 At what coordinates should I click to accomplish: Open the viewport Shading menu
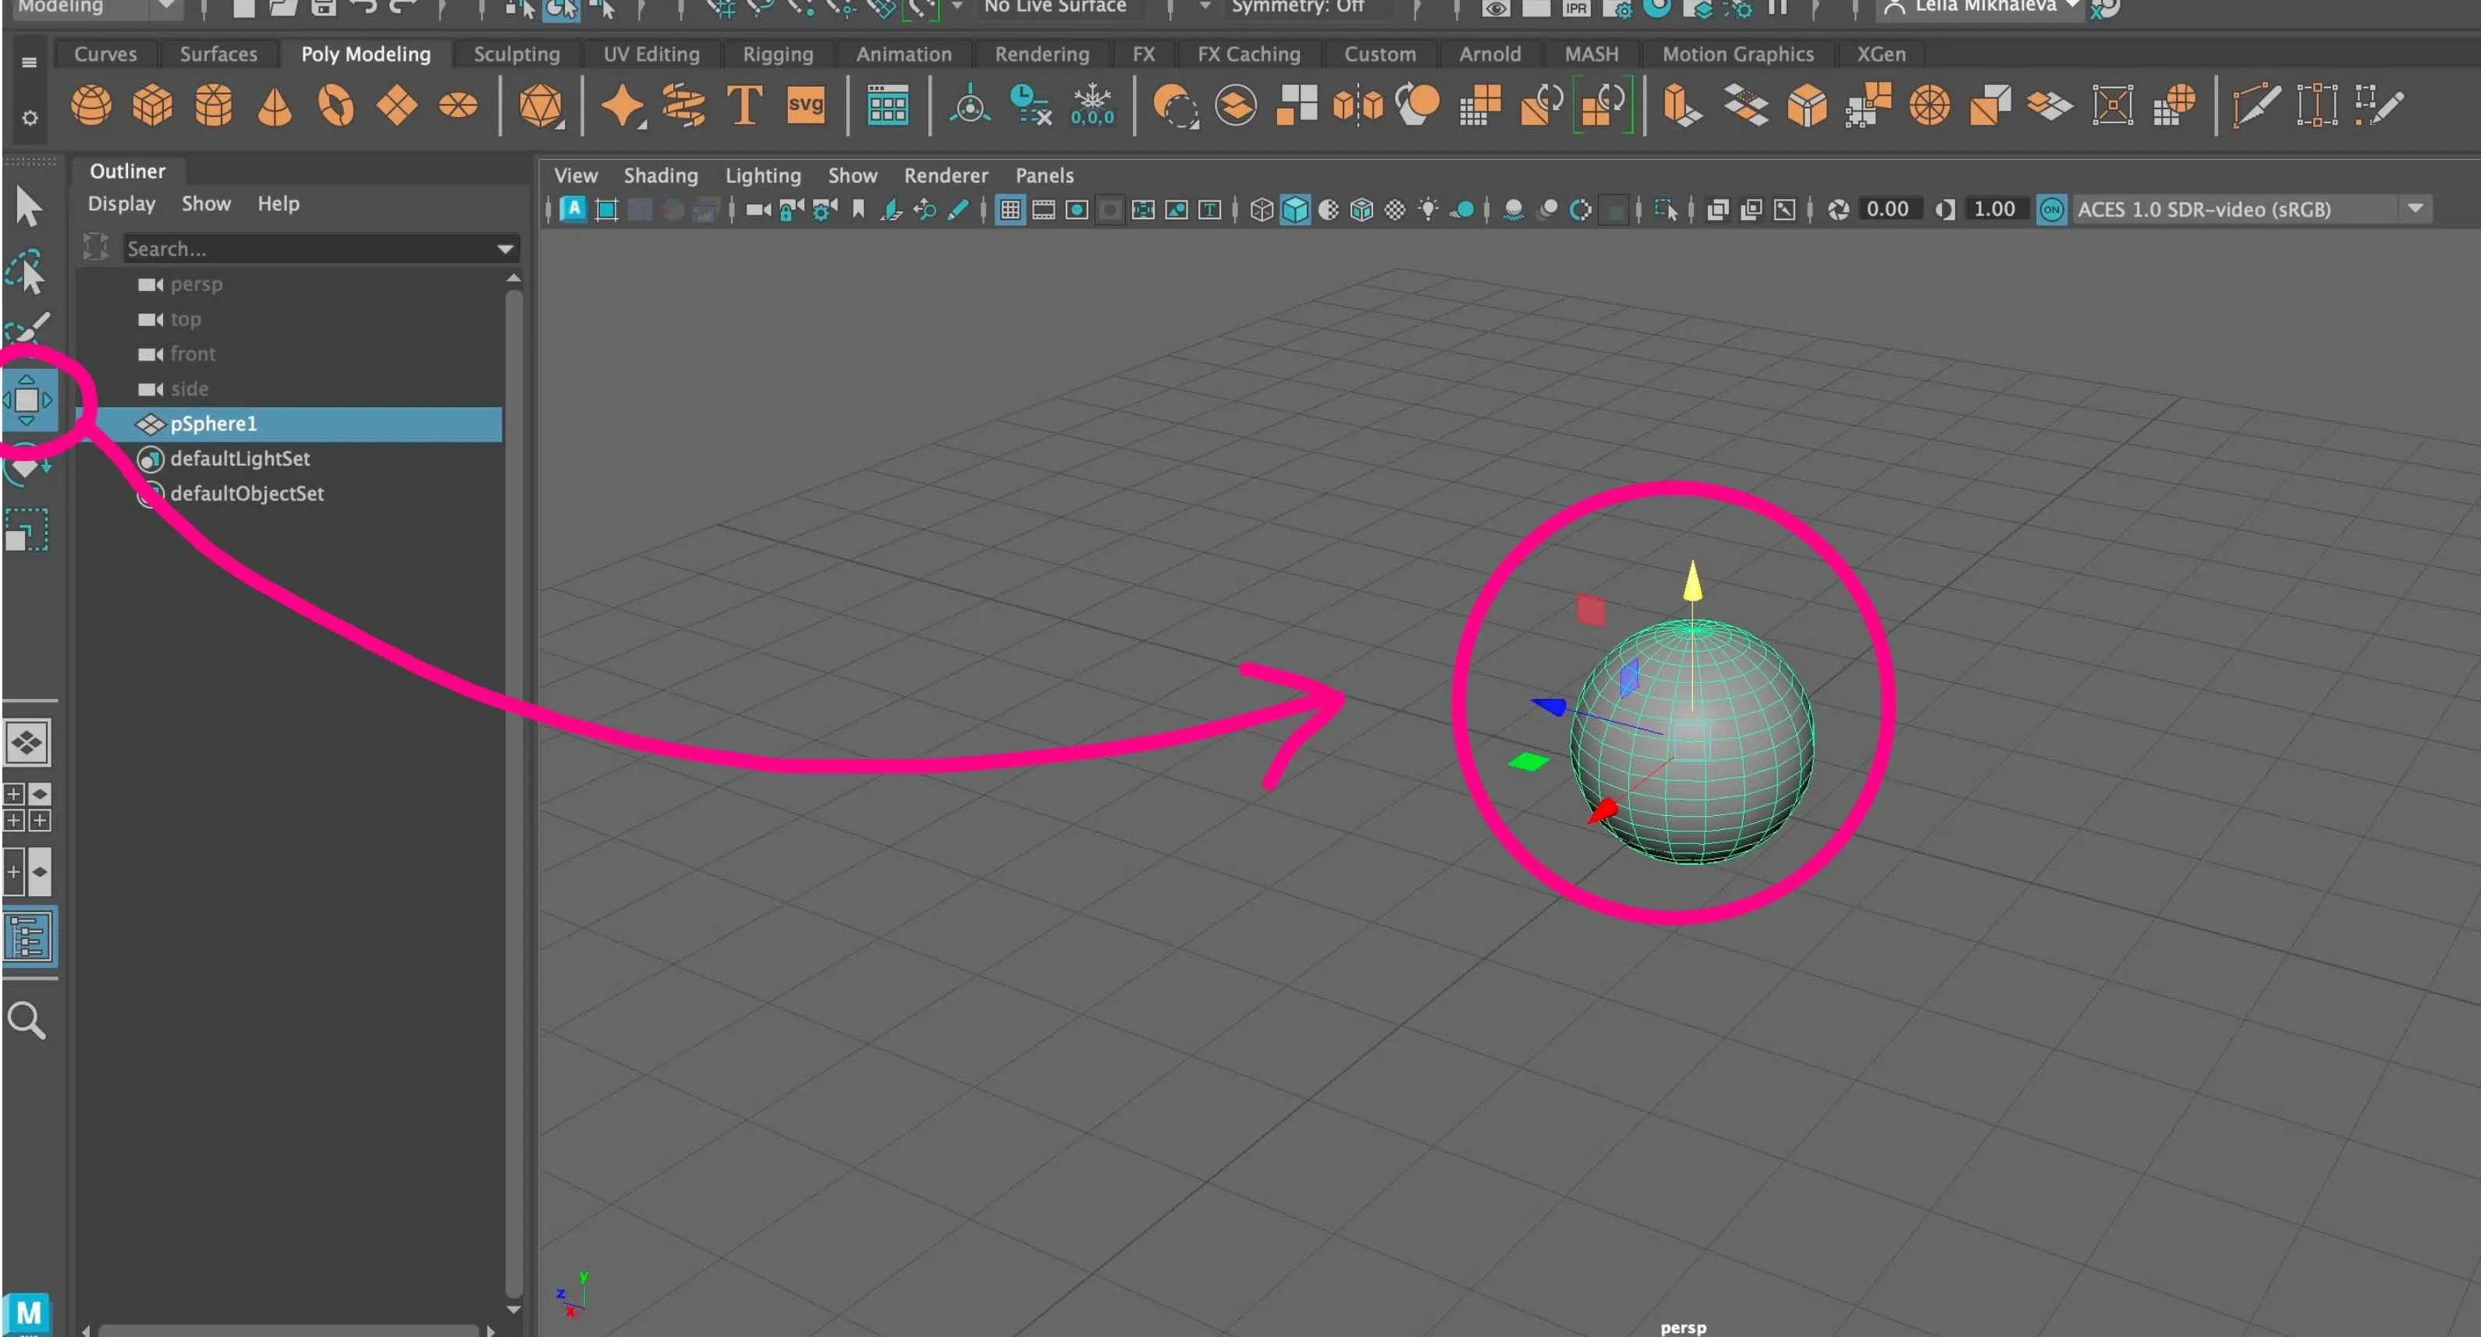click(x=661, y=176)
